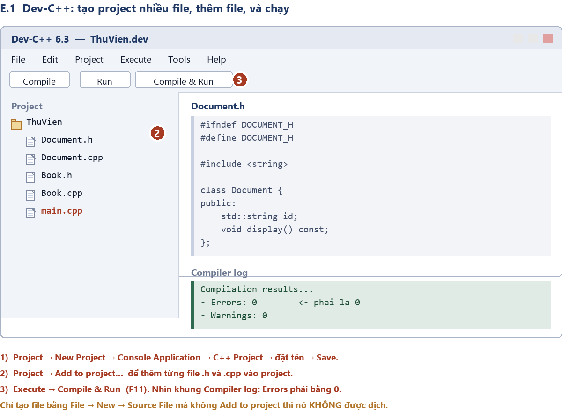This screenshot has width=562, height=418.
Task: Click the '- Warnings: 0' log line
Action: click(234, 316)
